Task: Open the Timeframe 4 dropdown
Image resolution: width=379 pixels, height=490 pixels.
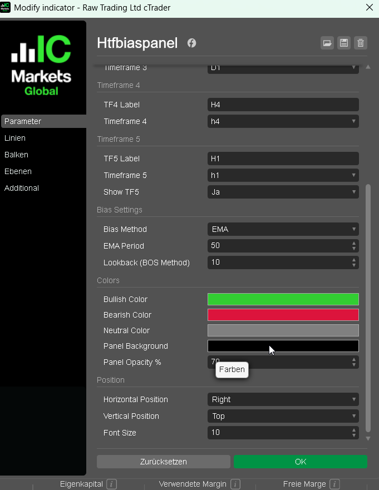Action: tap(283, 121)
